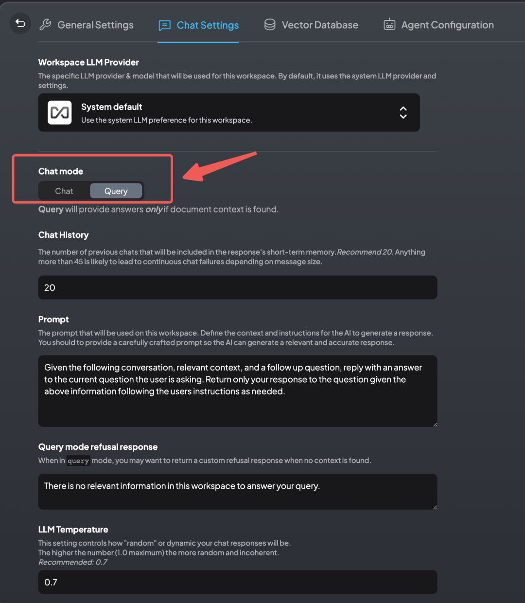Switch to the Vector Database tab
525x603 pixels.
coord(320,25)
